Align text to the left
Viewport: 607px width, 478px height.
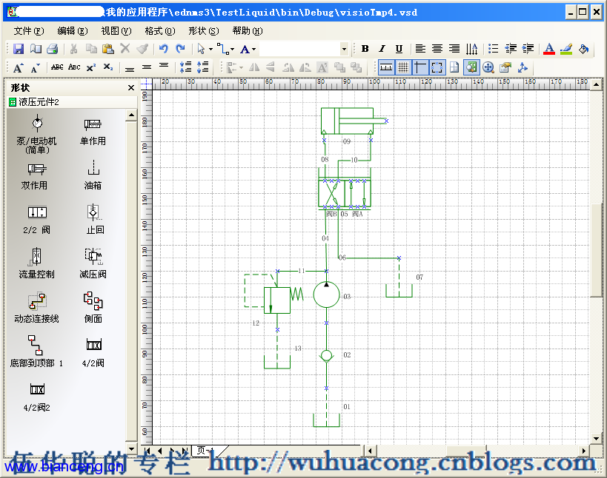420,49
